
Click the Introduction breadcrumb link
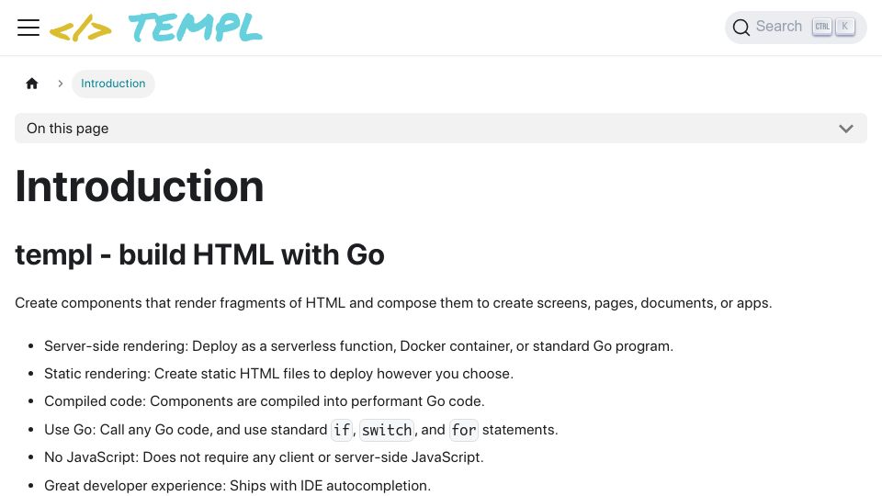pyautogui.click(x=113, y=84)
